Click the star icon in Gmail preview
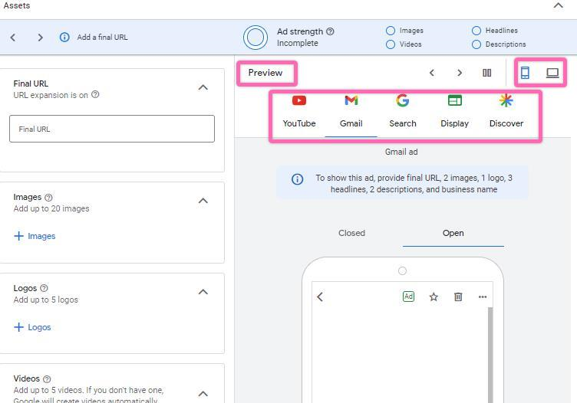 click(x=434, y=297)
